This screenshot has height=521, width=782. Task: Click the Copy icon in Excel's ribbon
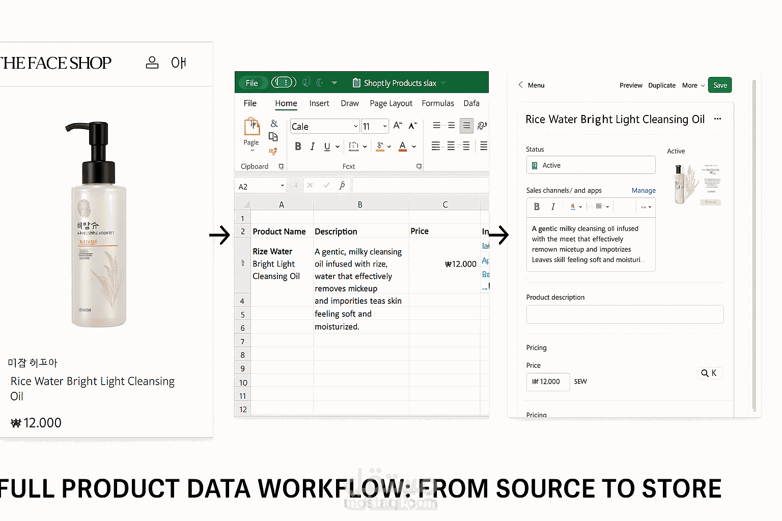[x=273, y=137]
